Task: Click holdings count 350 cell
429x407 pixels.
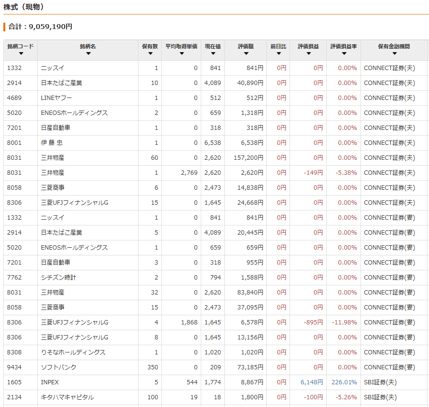Action: pyautogui.click(x=150, y=367)
